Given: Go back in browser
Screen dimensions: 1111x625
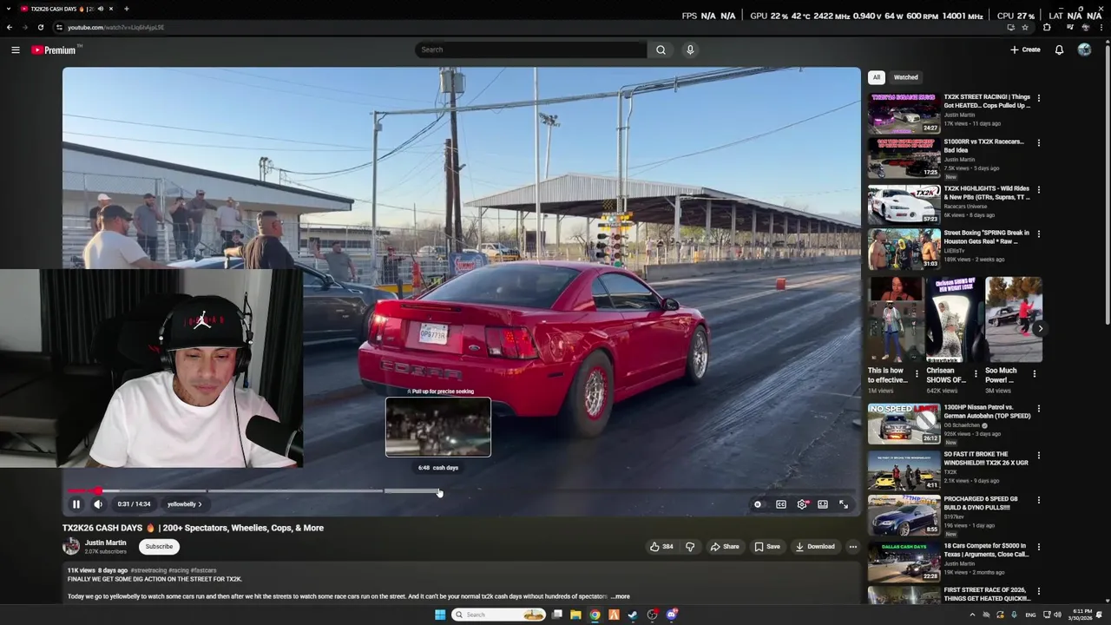Looking at the screenshot, I should click(x=10, y=27).
